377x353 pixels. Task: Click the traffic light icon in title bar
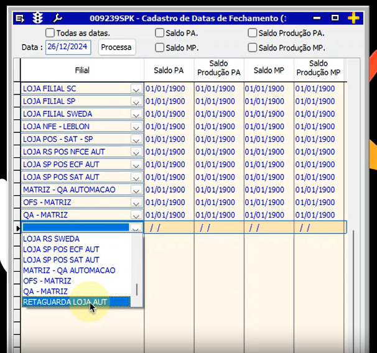coord(38,18)
